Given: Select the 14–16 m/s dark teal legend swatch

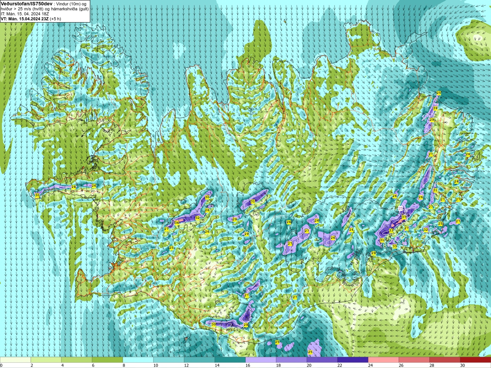Looking at the screenshot, I should coord(230,360).
